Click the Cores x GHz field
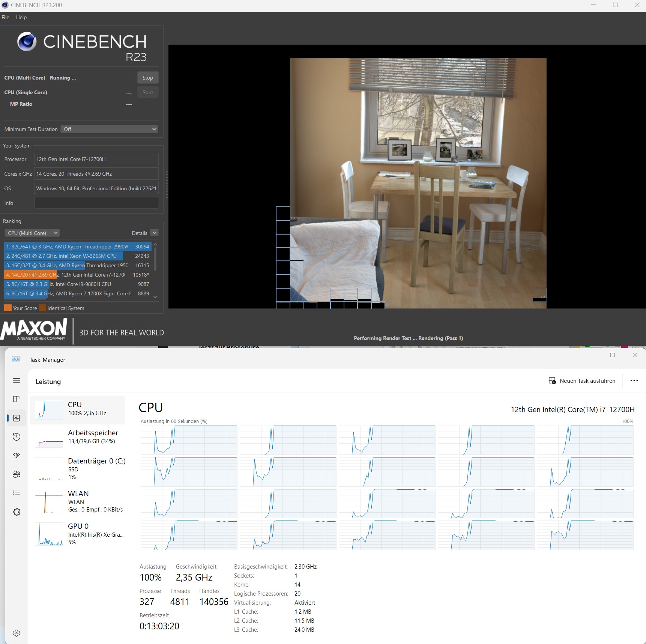 tap(96, 174)
